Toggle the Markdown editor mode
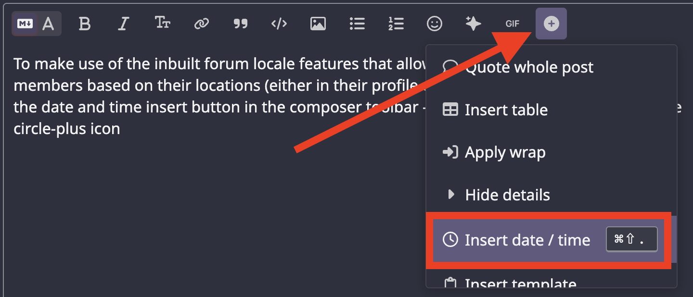Image resolution: width=693 pixels, height=297 pixels. click(x=25, y=24)
